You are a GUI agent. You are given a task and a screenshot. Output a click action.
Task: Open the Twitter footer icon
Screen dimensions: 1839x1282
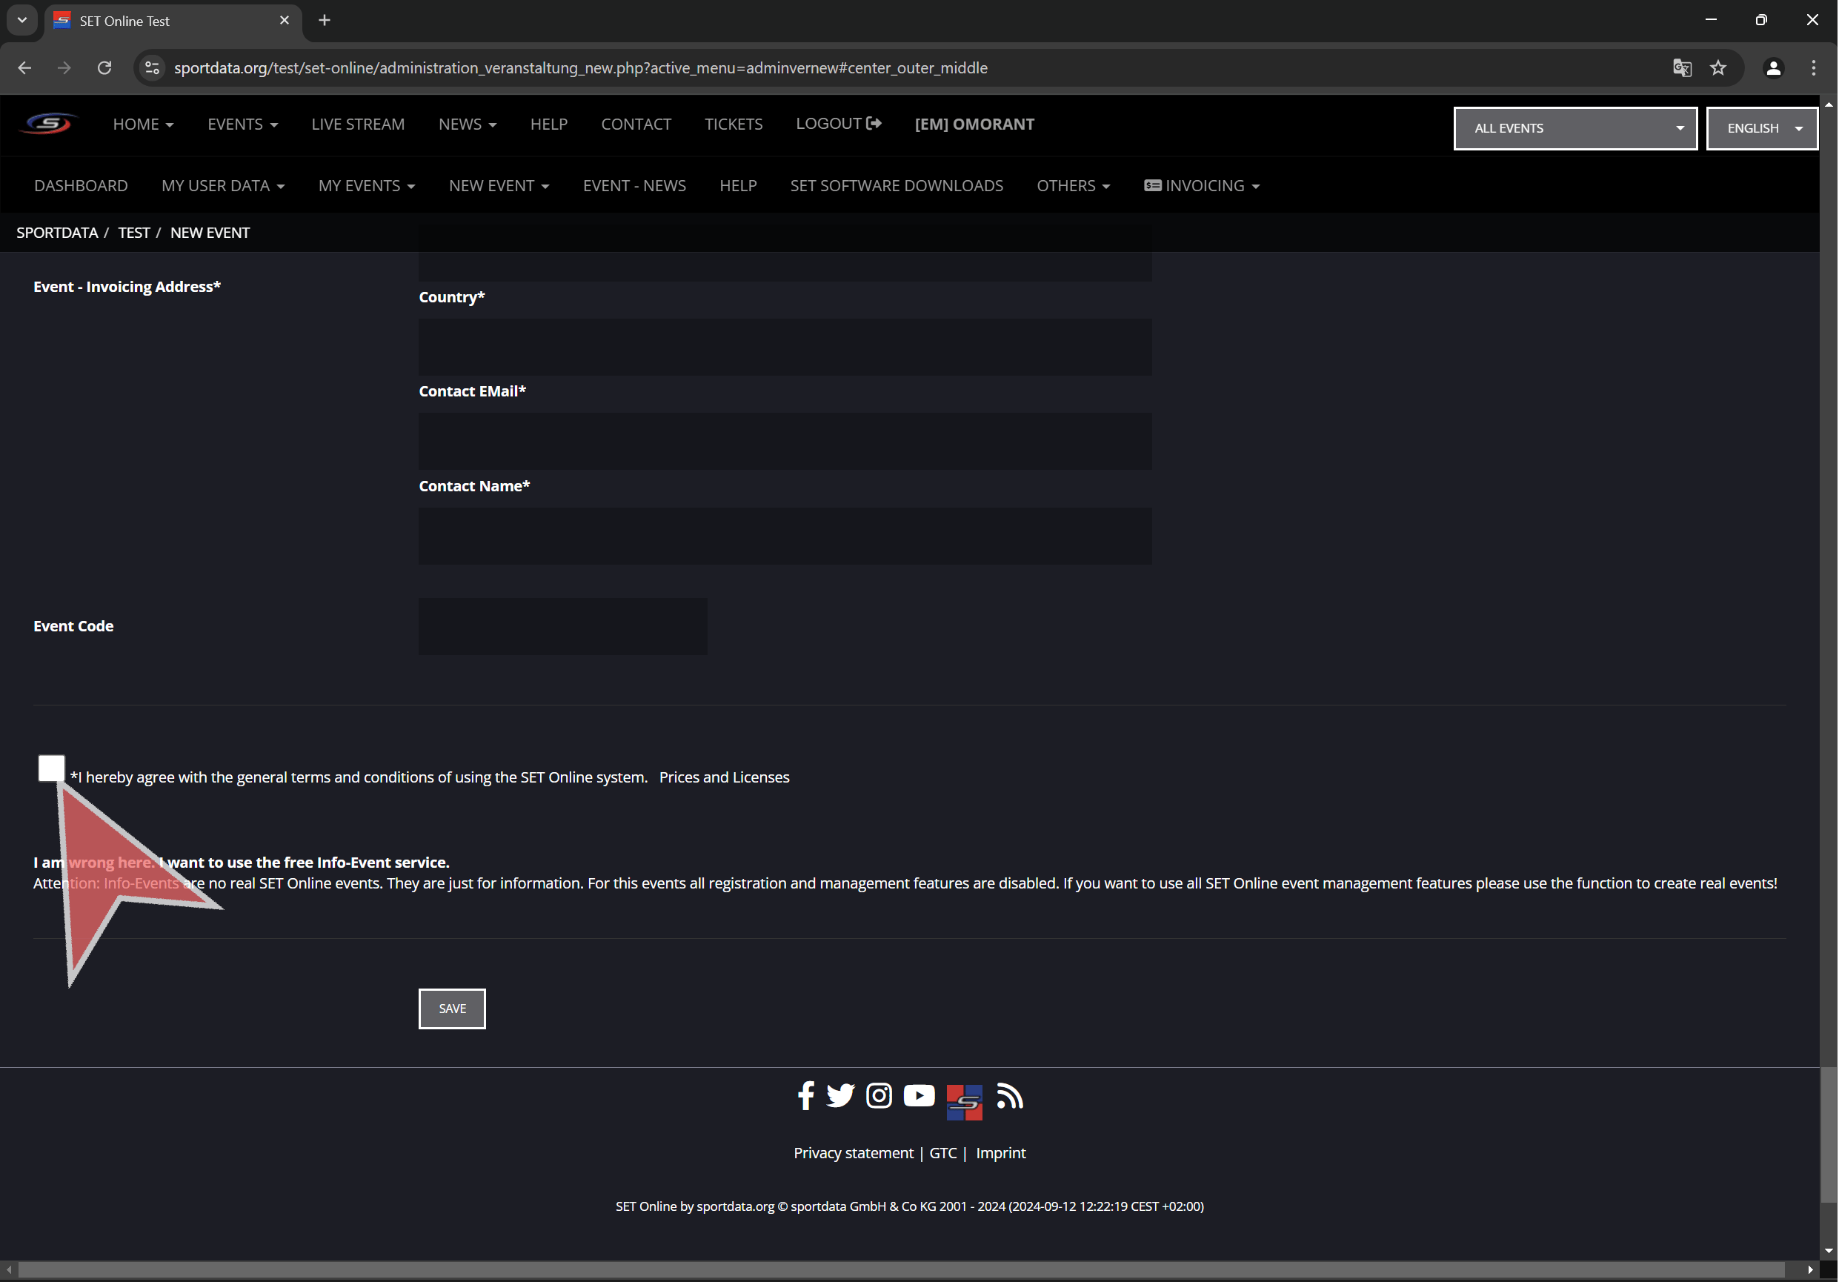[x=840, y=1095]
